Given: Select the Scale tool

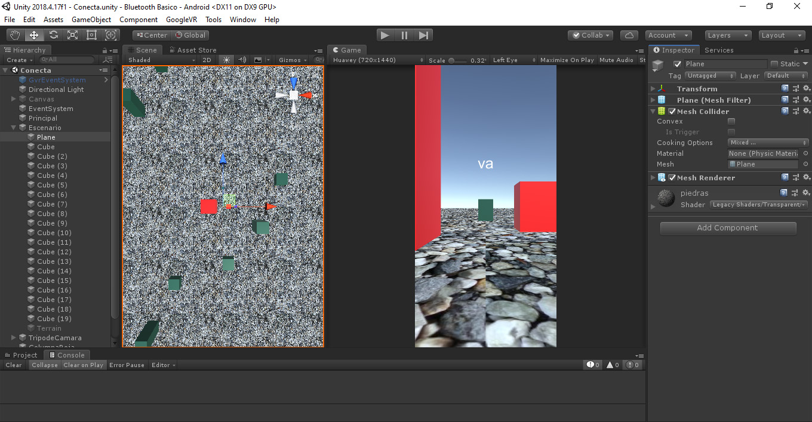Looking at the screenshot, I should tap(72, 35).
